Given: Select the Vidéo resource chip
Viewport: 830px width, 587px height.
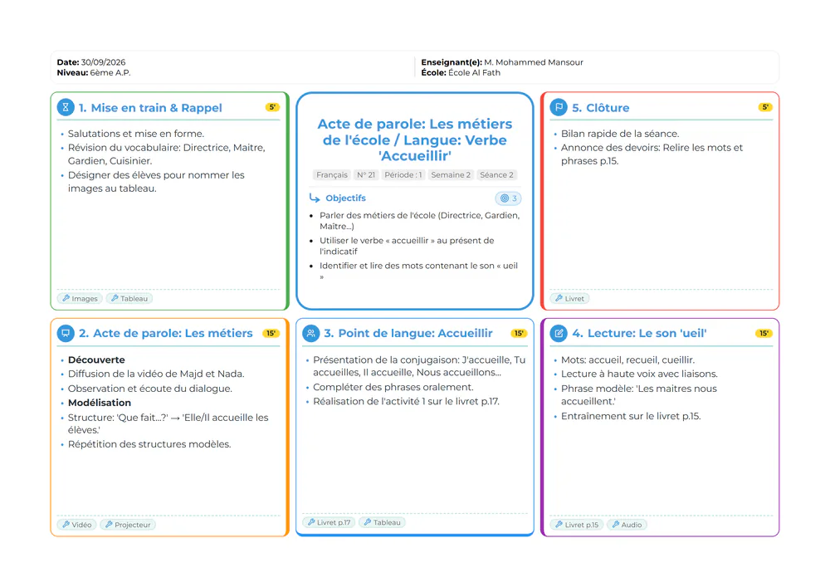Looking at the screenshot, I should click(x=76, y=525).
